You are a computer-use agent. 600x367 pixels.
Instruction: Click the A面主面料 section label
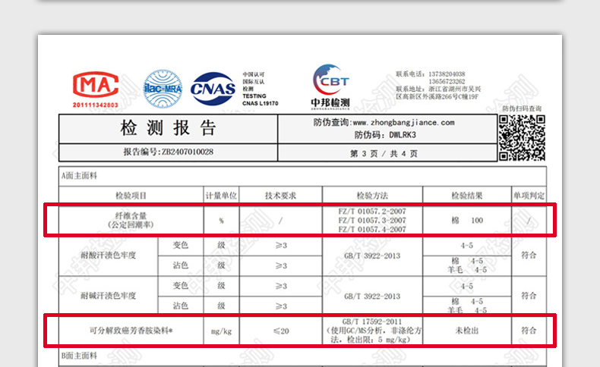click(x=80, y=176)
